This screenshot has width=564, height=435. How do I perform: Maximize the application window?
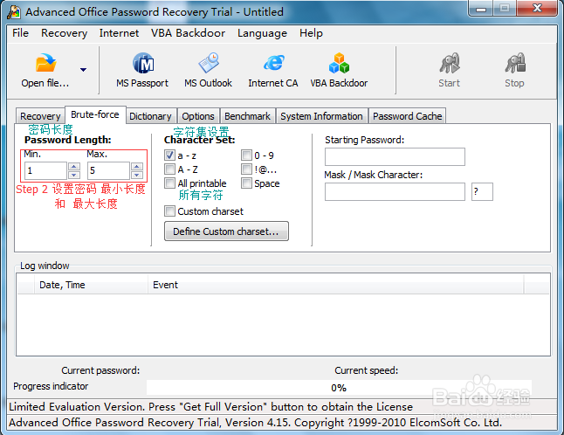tap(505, 9)
